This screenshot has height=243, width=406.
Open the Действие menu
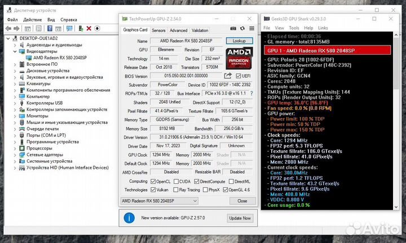click(x=32, y=20)
